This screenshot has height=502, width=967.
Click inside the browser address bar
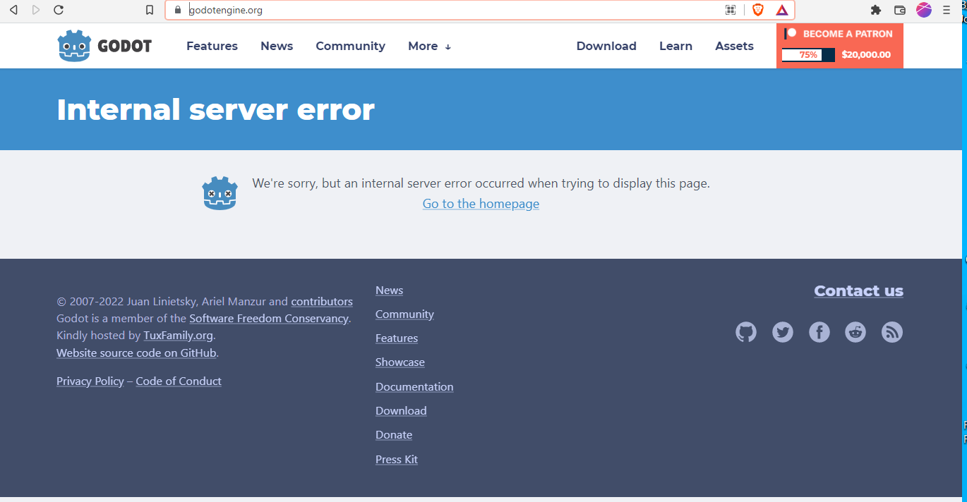click(424, 10)
